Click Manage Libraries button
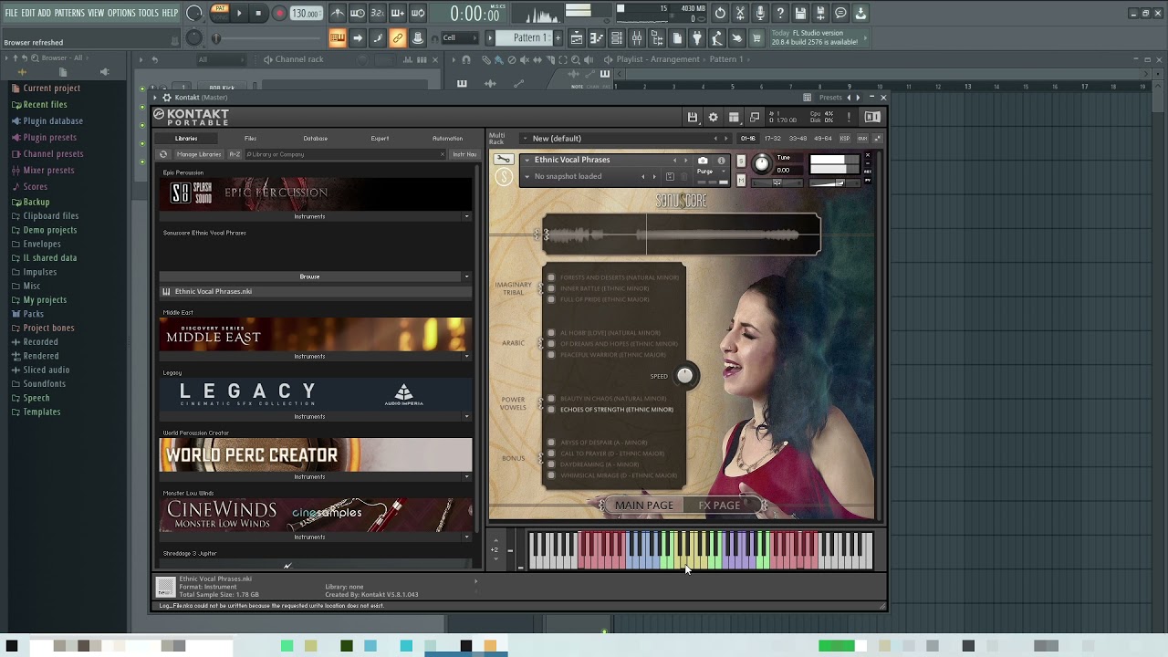 (199, 154)
